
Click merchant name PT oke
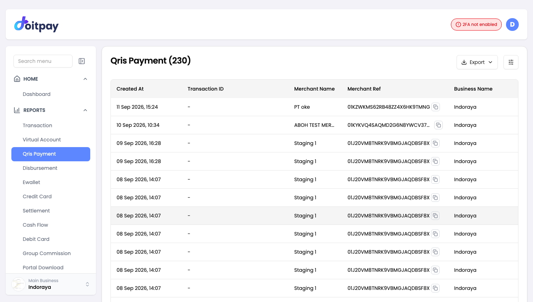pos(302,107)
